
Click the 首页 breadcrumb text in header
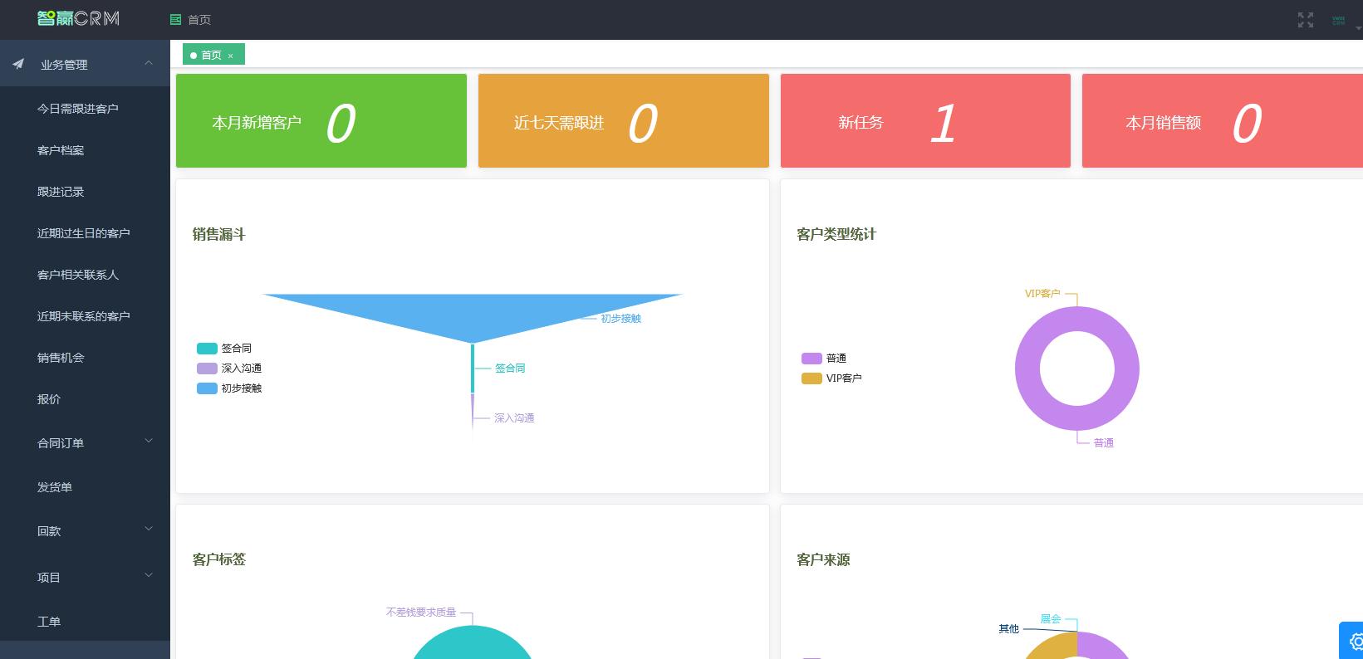pyautogui.click(x=199, y=20)
